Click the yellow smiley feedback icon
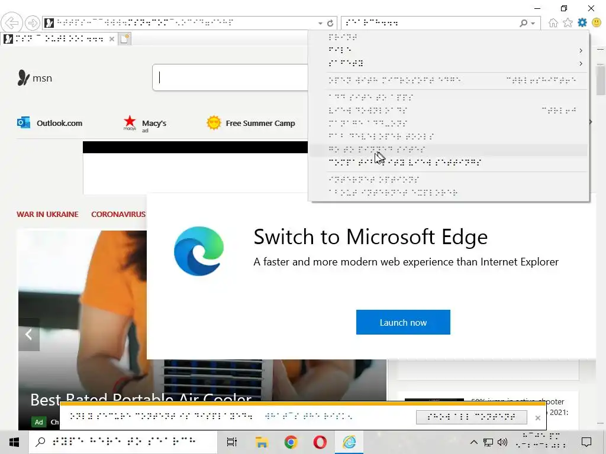Screen dimensions: 606x454 [x=597, y=23]
